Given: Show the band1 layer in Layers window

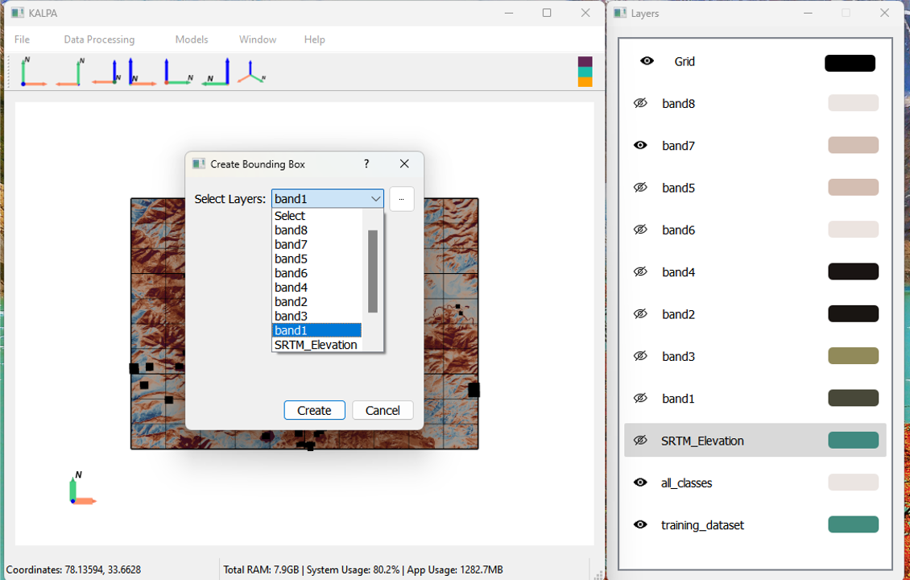Looking at the screenshot, I should pyautogui.click(x=640, y=398).
